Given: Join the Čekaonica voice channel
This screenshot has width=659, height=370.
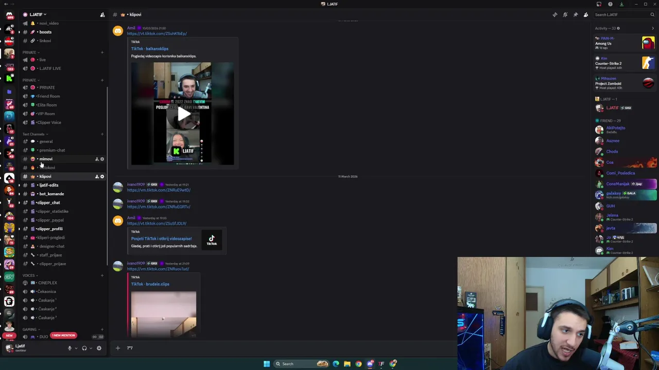Looking at the screenshot, I should coord(63,291).
